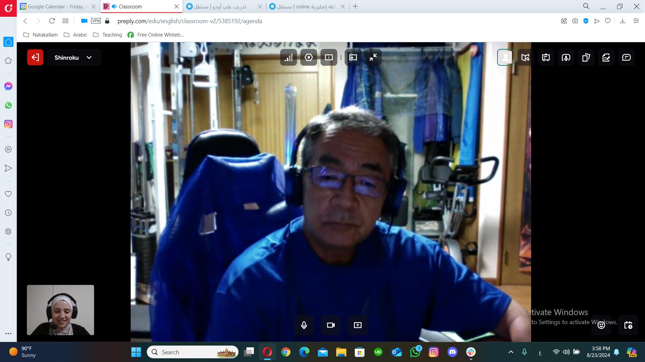
Task: Open the lesson notes editor icon
Action: (606, 57)
